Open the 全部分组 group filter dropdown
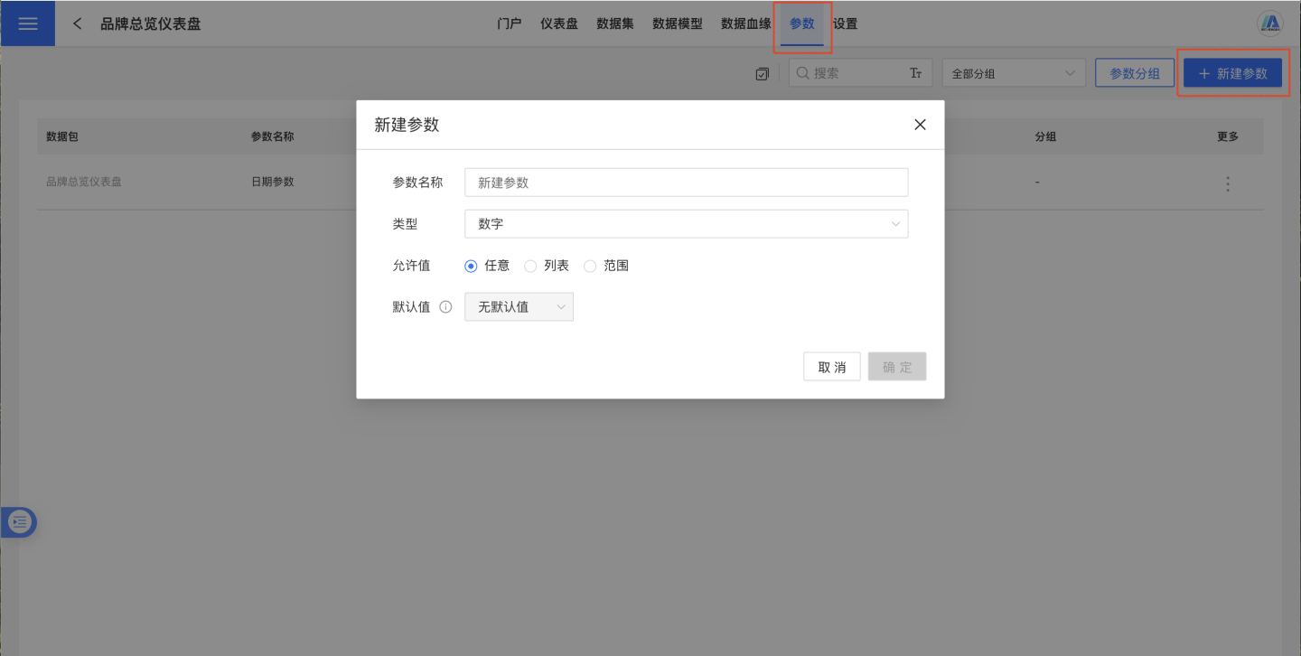The image size is (1301, 656). (1013, 73)
